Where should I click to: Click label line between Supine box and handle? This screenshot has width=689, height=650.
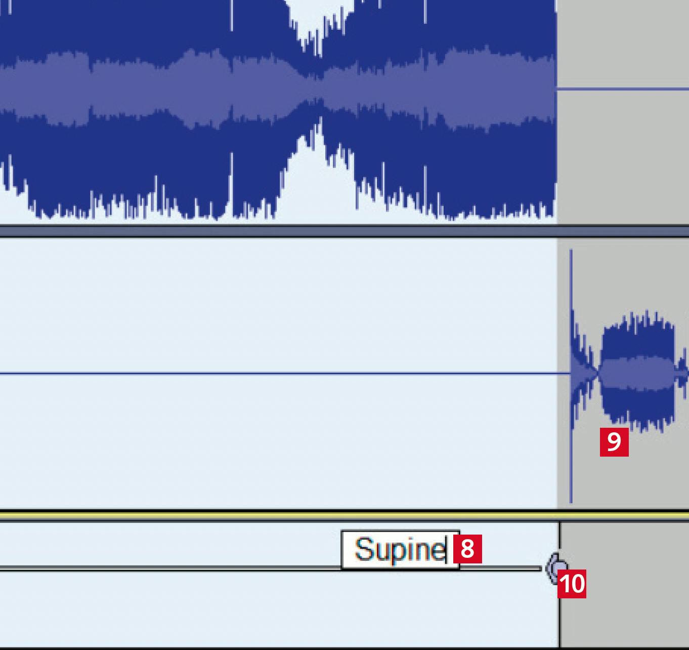[x=501, y=568]
